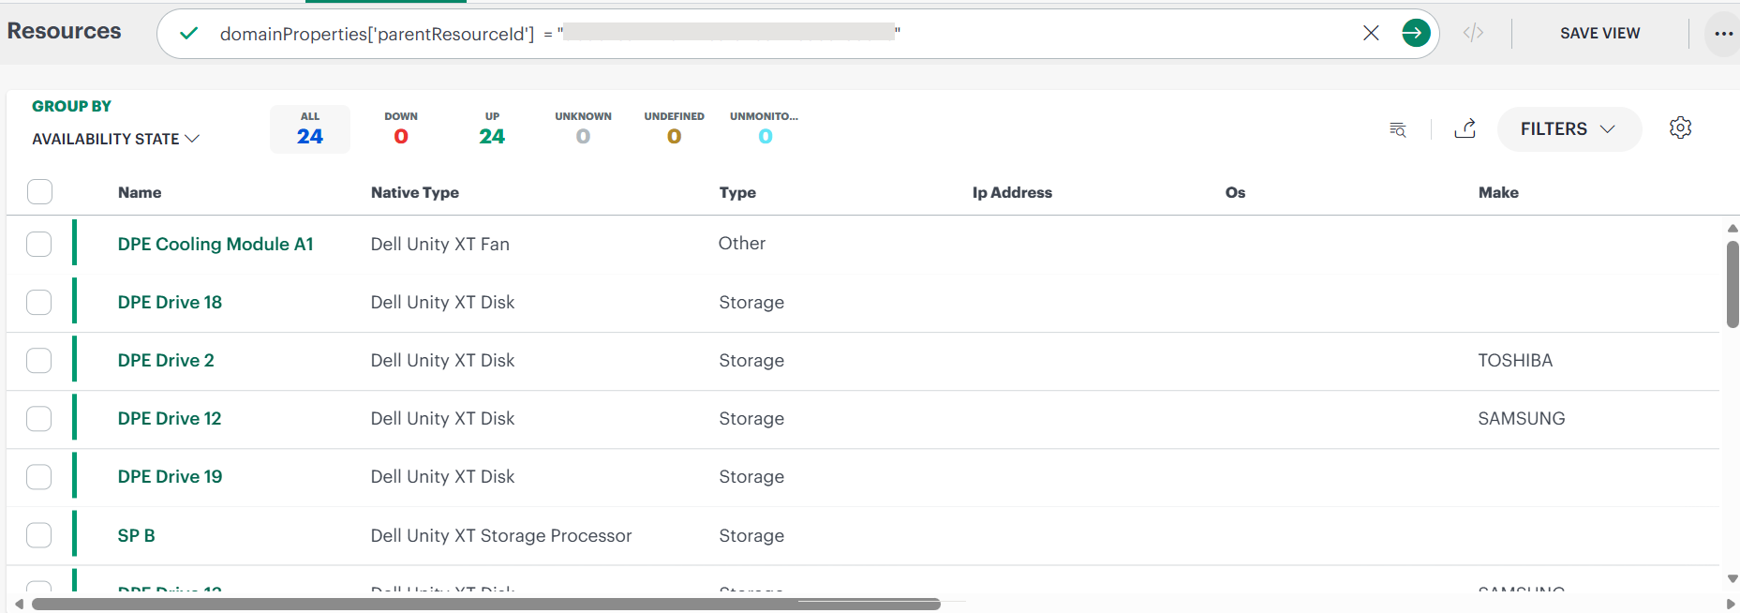Select the UP 24 state tab
The image size is (1740, 613).
tap(492, 129)
